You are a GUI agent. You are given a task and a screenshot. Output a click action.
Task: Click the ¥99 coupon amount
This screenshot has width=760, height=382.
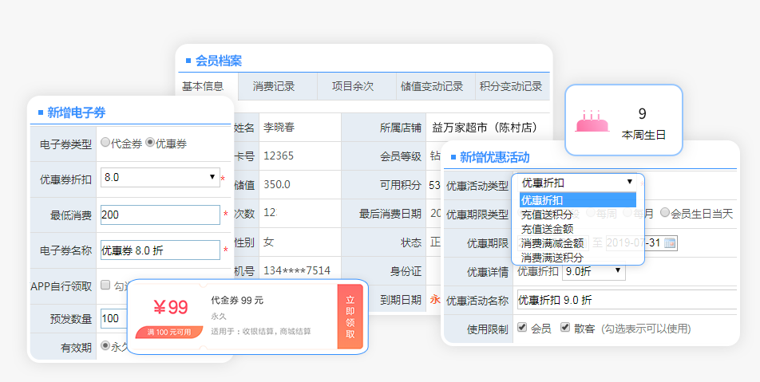coord(170,308)
